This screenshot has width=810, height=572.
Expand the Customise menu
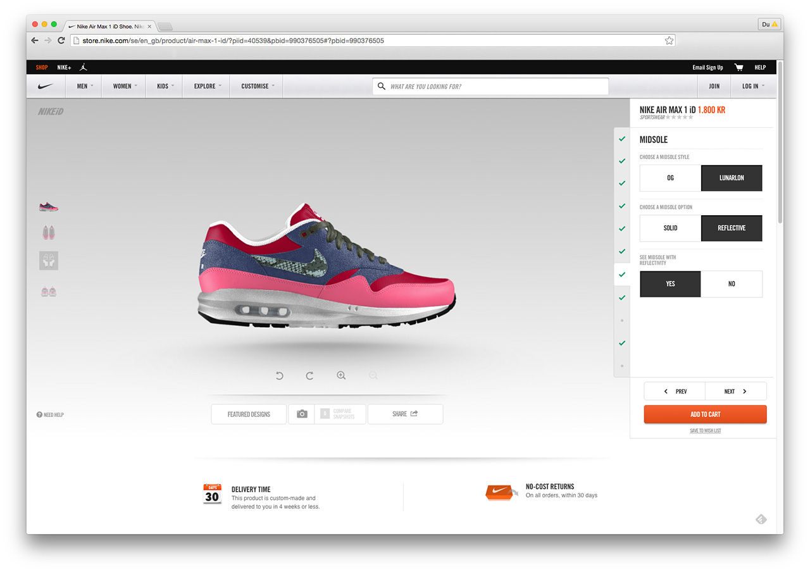click(258, 86)
